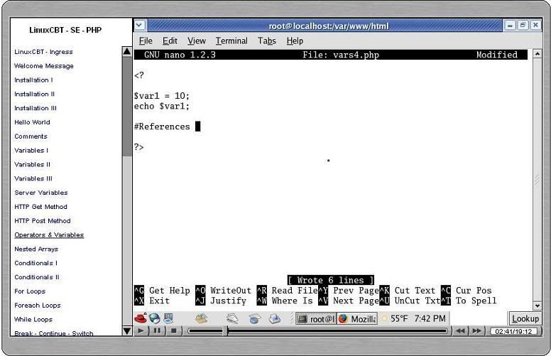Image resolution: width=551 pixels, height=356 pixels.
Task: Open the HTTP Post Method lesson
Action: [43, 220]
